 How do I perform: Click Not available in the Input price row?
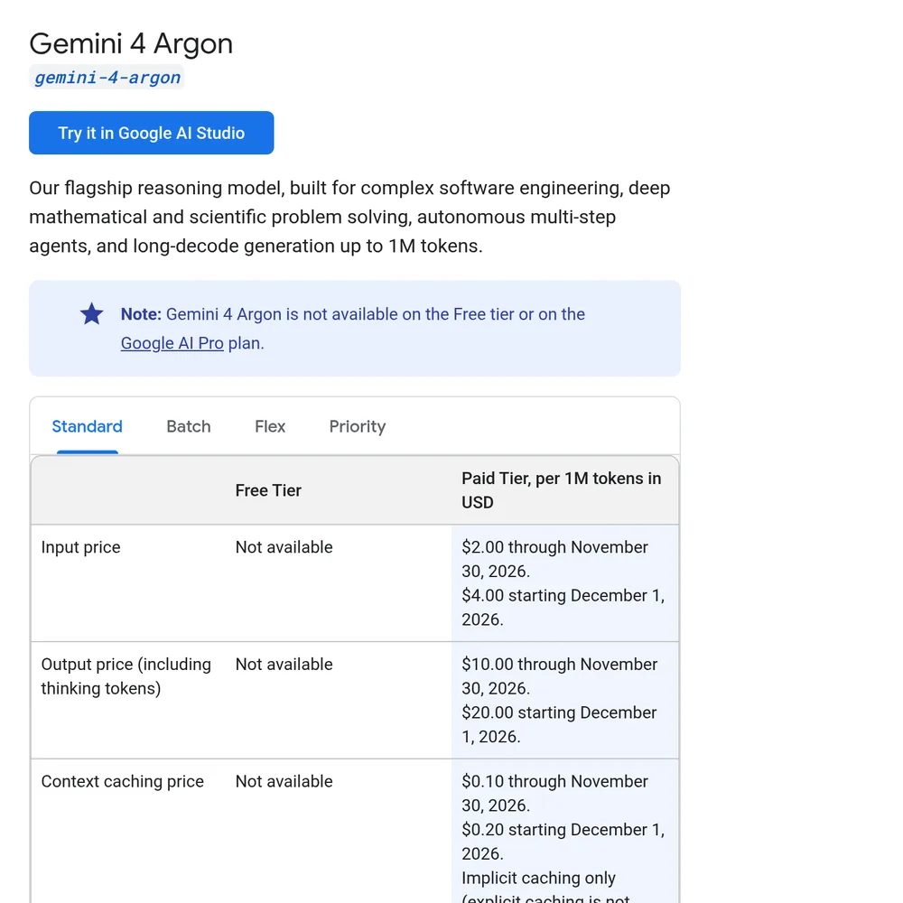click(284, 547)
